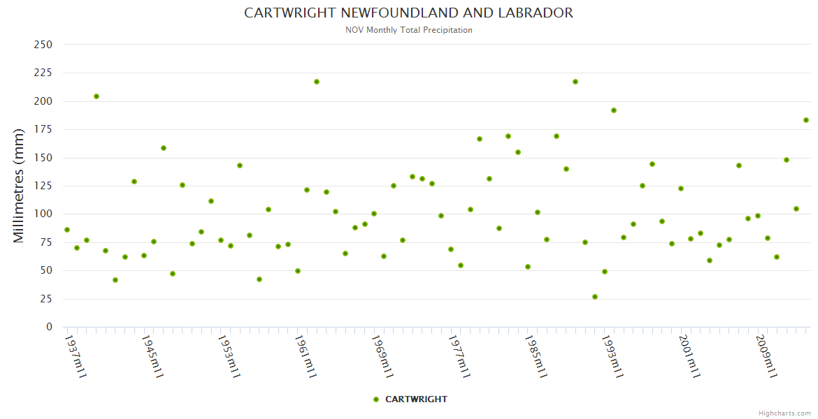Click the first data point at 1937m11
Image resolution: width=818 pixels, height=419 pixels.
click(x=67, y=230)
